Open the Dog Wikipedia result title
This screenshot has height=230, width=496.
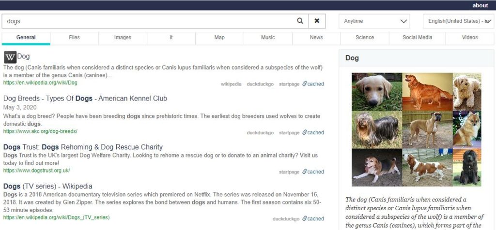(23, 57)
